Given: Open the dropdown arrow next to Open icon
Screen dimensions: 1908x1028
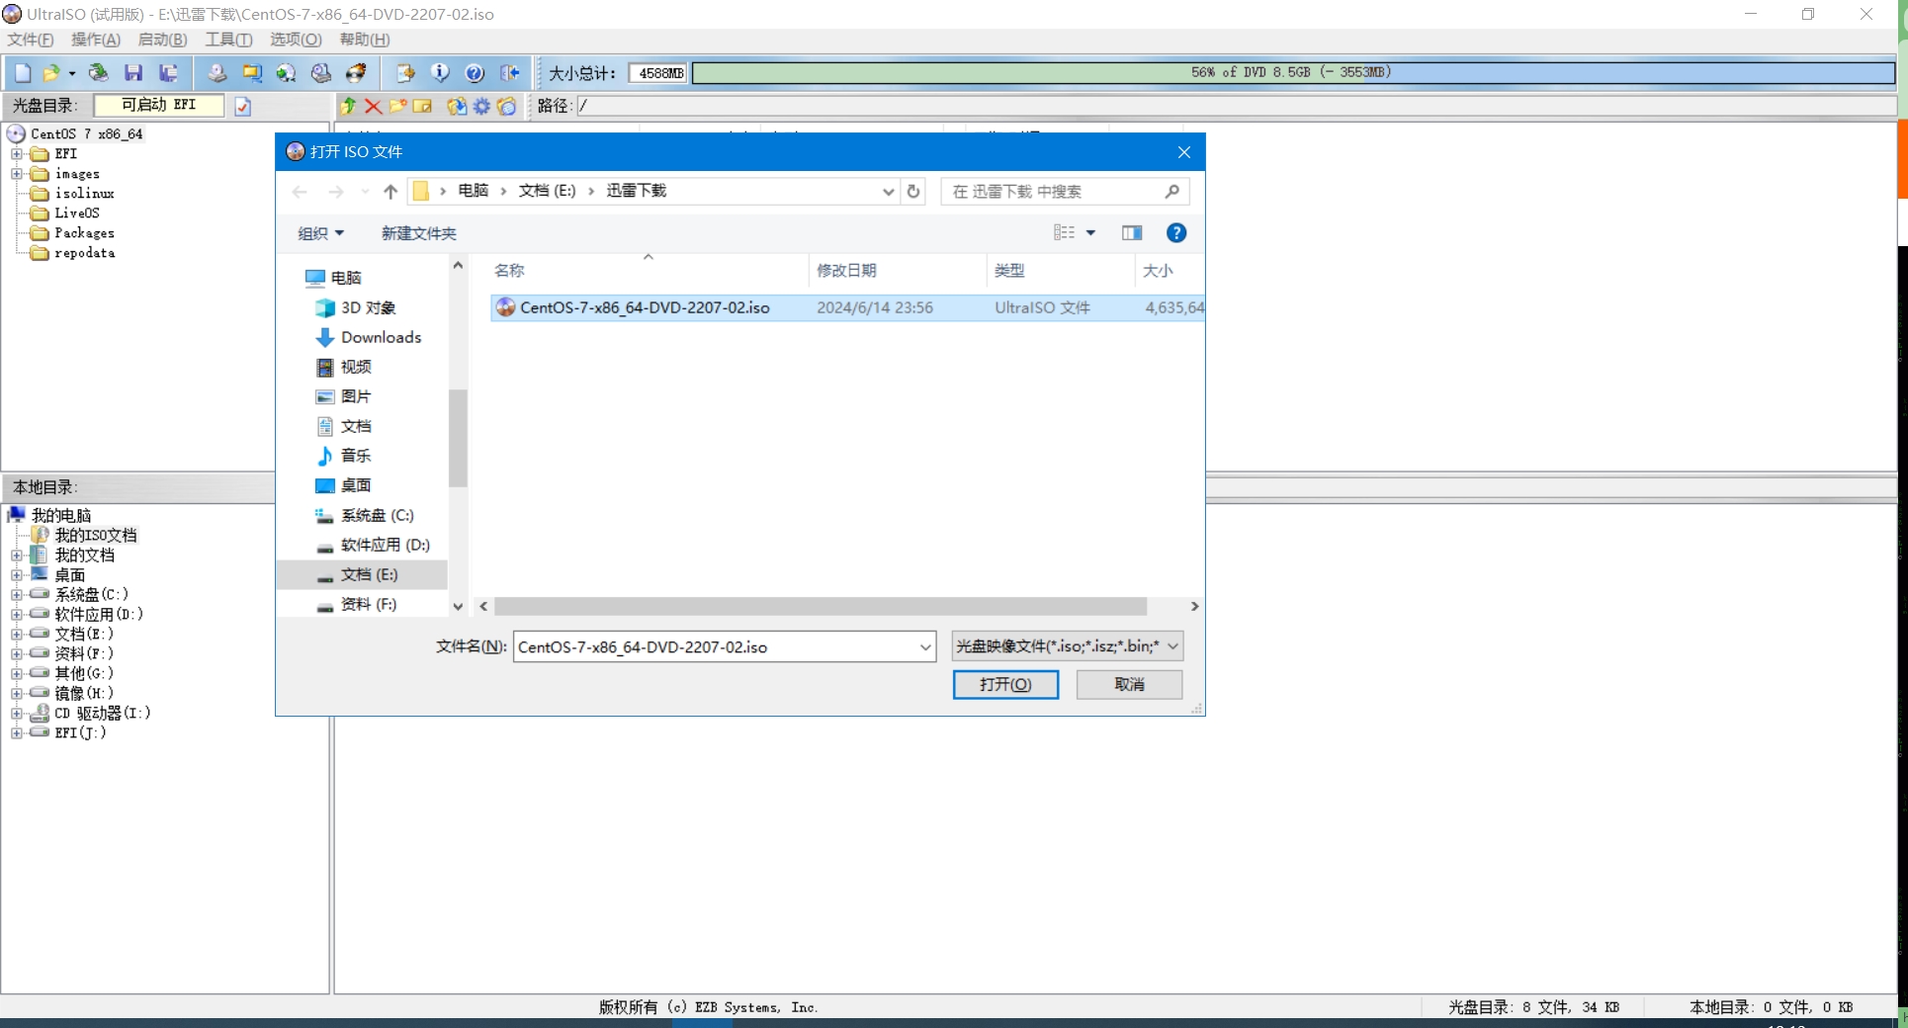Looking at the screenshot, I should click(x=71, y=73).
